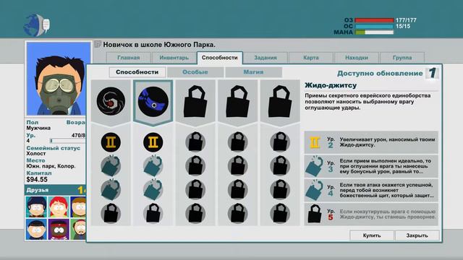Viewport: 463px width, 260px height.
Task: Click the $94.55 capital value
Action: (x=37, y=180)
